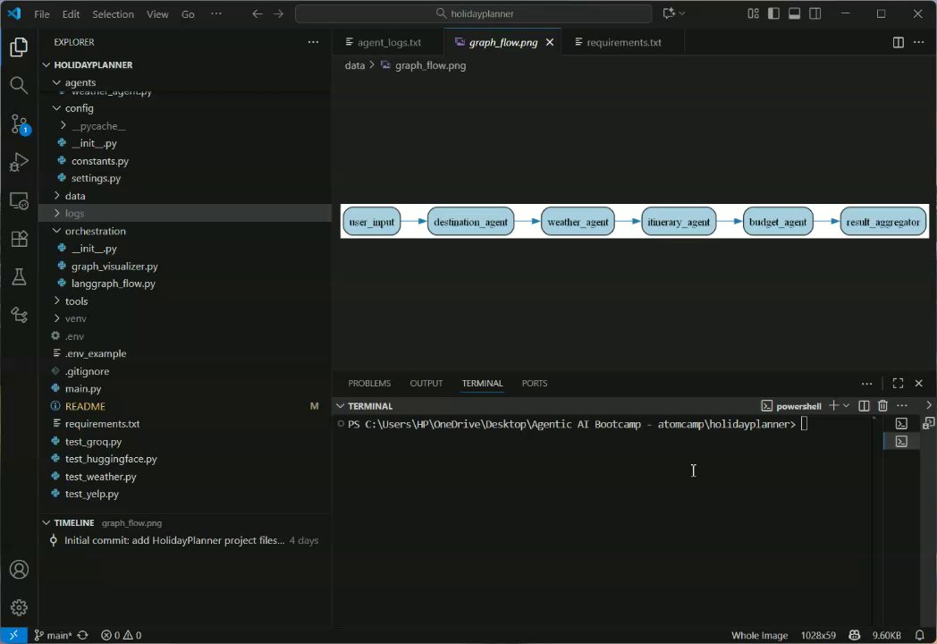
Task: Open the Selection menu
Action: pos(113,14)
